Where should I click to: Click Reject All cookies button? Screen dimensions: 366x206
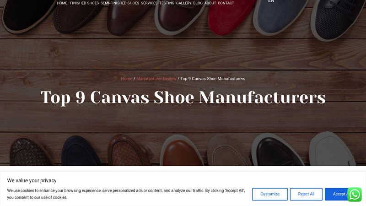pos(306,194)
